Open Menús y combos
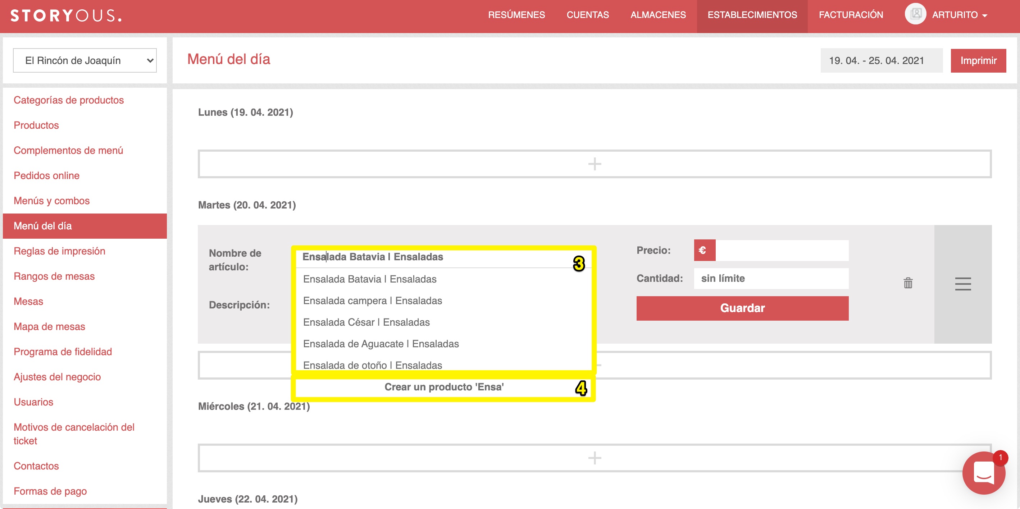1020x509 pixels. (x=51, y=201)
